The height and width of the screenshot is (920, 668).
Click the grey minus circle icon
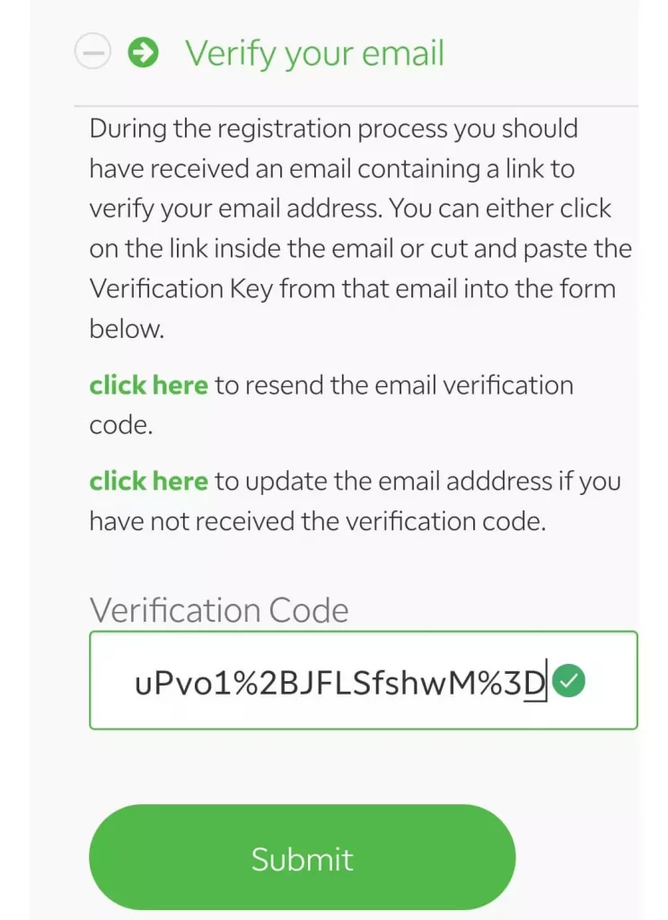[x=92, y=52]
